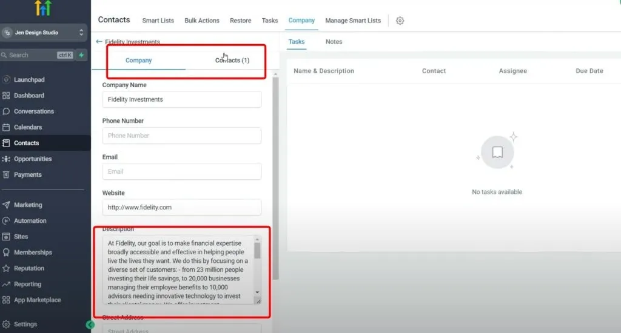This screenshot has width=621, height=333.
Task: Click the Conversations chat bubble icon
Action: pos(6,111)
